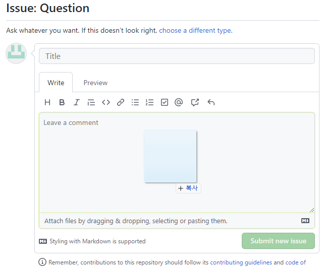
Task: Insert a quote block
Action: tap(91, 102)
